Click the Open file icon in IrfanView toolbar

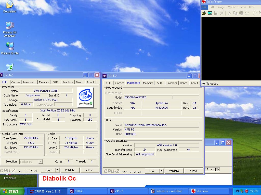point(204,13)
